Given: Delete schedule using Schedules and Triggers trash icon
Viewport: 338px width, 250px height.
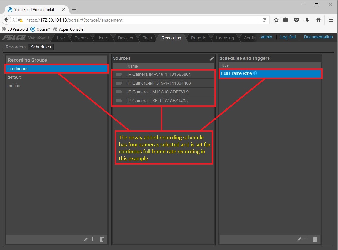Looking at the screenshot, I should (315, 239).
